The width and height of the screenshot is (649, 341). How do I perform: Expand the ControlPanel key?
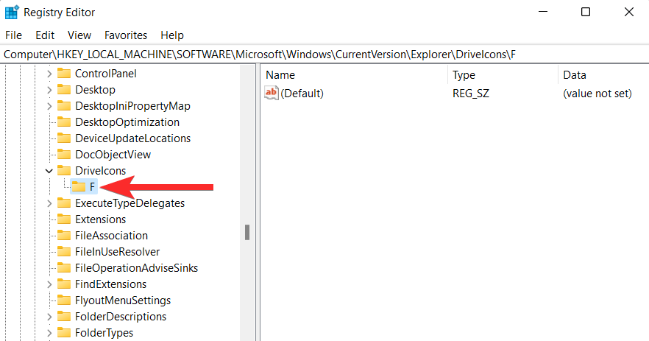pos(49,74)
